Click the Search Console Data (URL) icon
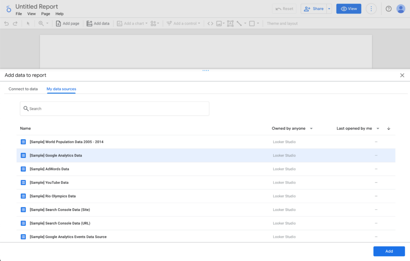The height and width of the screenshot is (261, 410). click(x=23, y=223)
